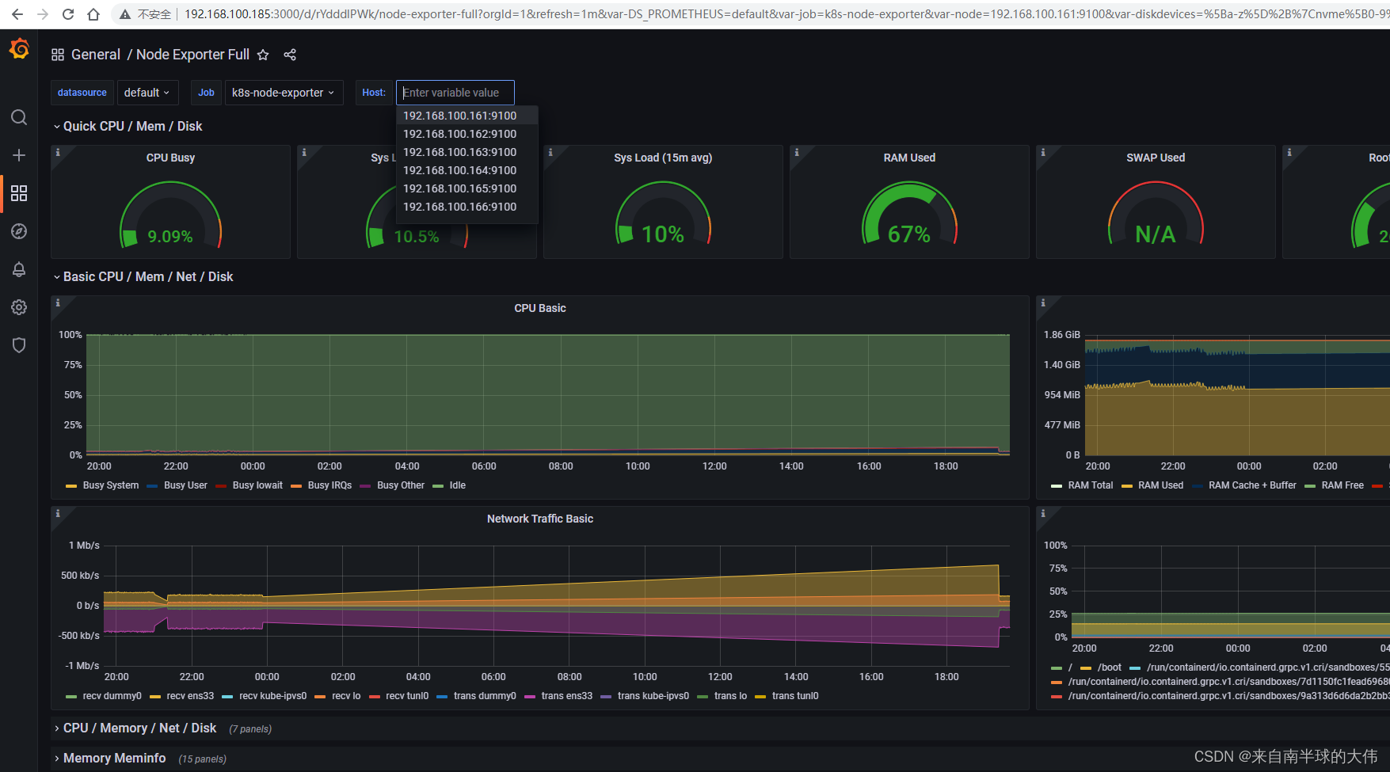This screenshot has height=772, width=1390.
Task: Click RAM Total color swatch in legend
Action: pyautogui.click(x=1057, y=486)
